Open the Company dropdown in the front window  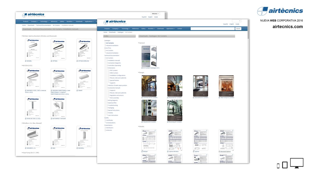click(x=116, y=29)
